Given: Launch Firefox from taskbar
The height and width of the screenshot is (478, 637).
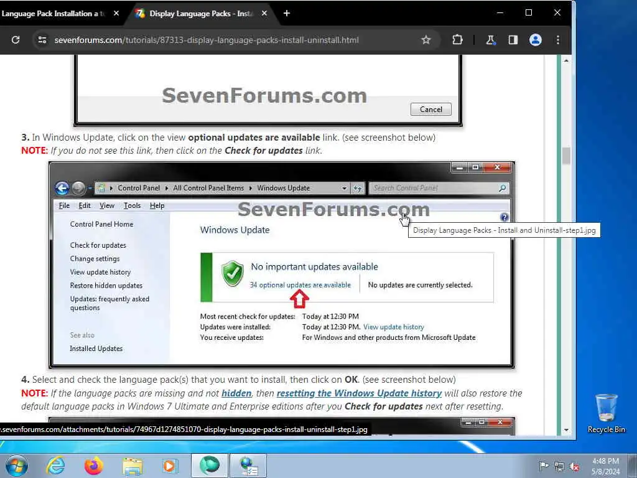Looking at the screenshot, I should pos(94,466).
